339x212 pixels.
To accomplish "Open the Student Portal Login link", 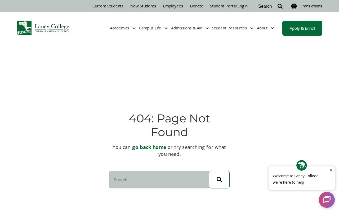I will click(229, 6).
